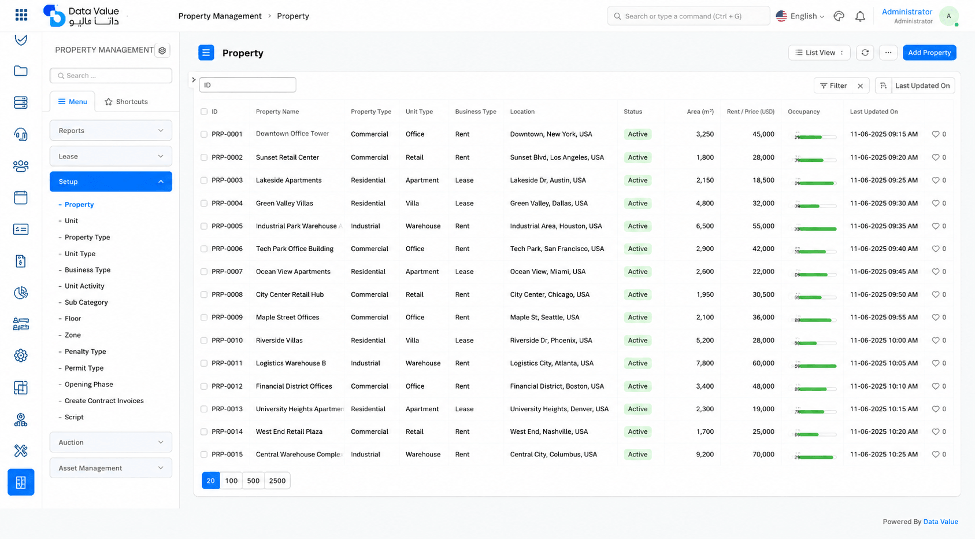Open the Property Type menu item
This screenshot has width=975, height=539.
pos(87,237)
